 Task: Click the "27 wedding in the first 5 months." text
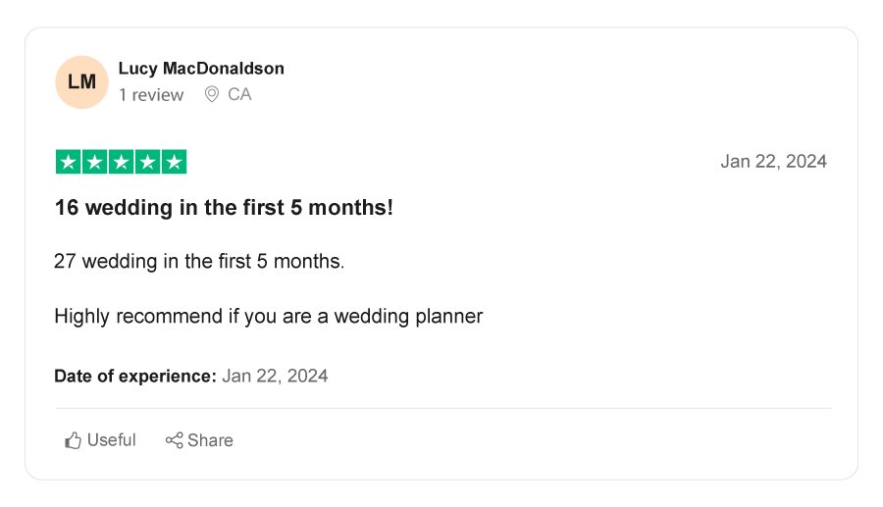click(x=199, y=262)
